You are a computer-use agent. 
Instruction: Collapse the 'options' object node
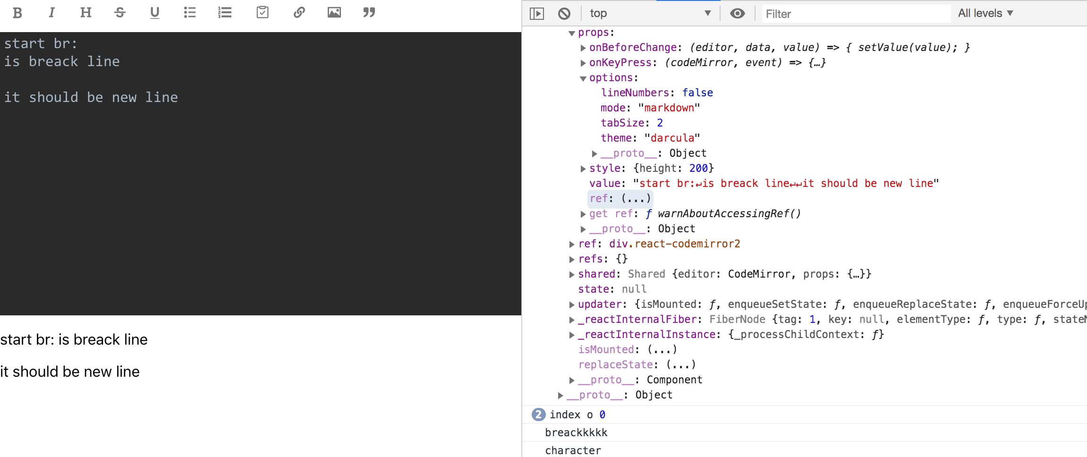click(x=583, y=78)
